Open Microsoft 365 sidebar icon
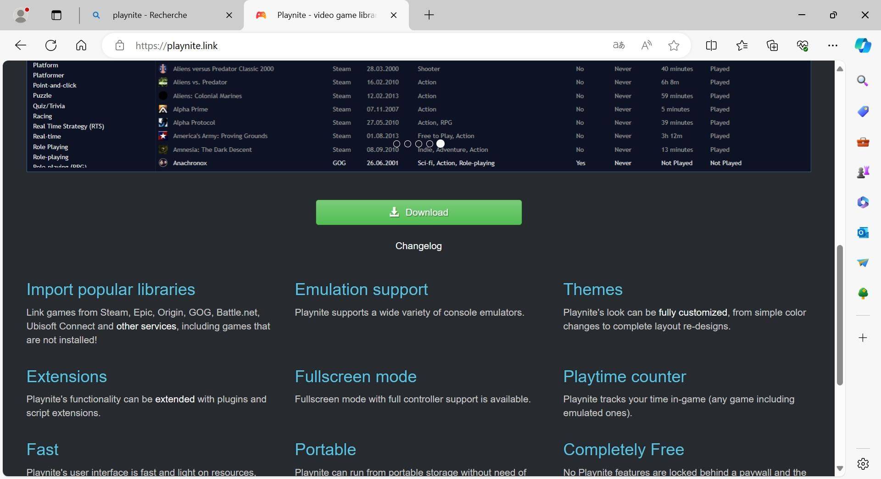The height and width of the screenshot is (479, 881). [863, 202]
